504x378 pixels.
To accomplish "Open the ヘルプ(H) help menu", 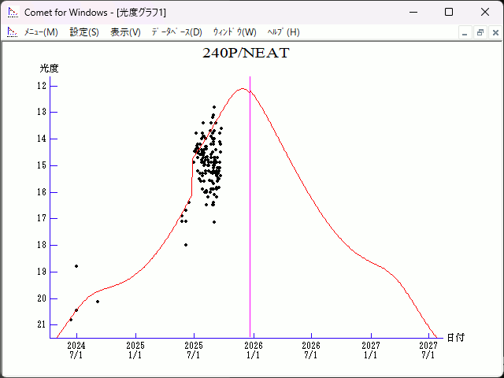I will pyautogui.click(x=283, y=32).
